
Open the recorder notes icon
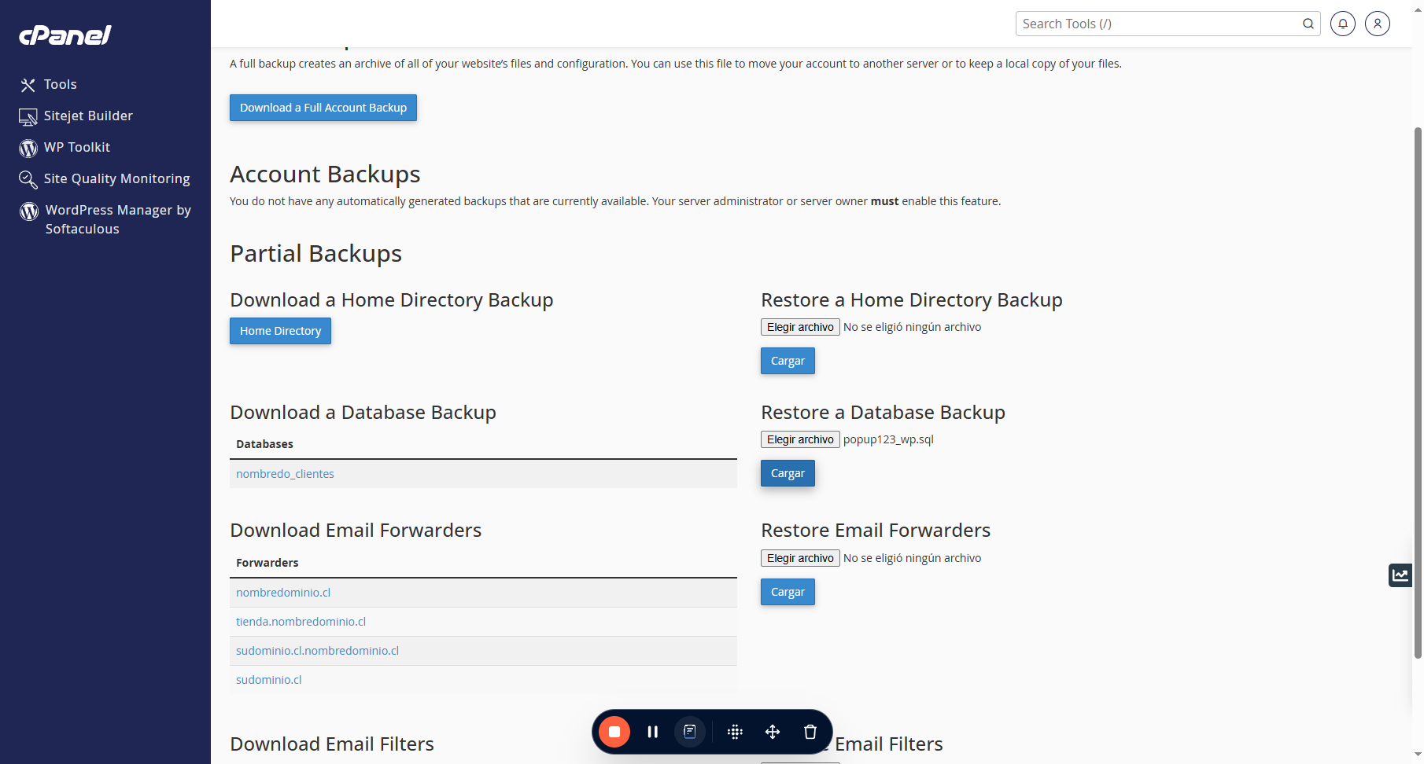pyautogui.click(x=690, y=732)
